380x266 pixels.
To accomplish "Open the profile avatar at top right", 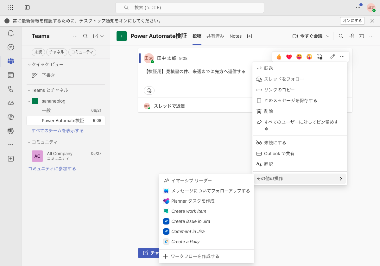I will 371,8.
